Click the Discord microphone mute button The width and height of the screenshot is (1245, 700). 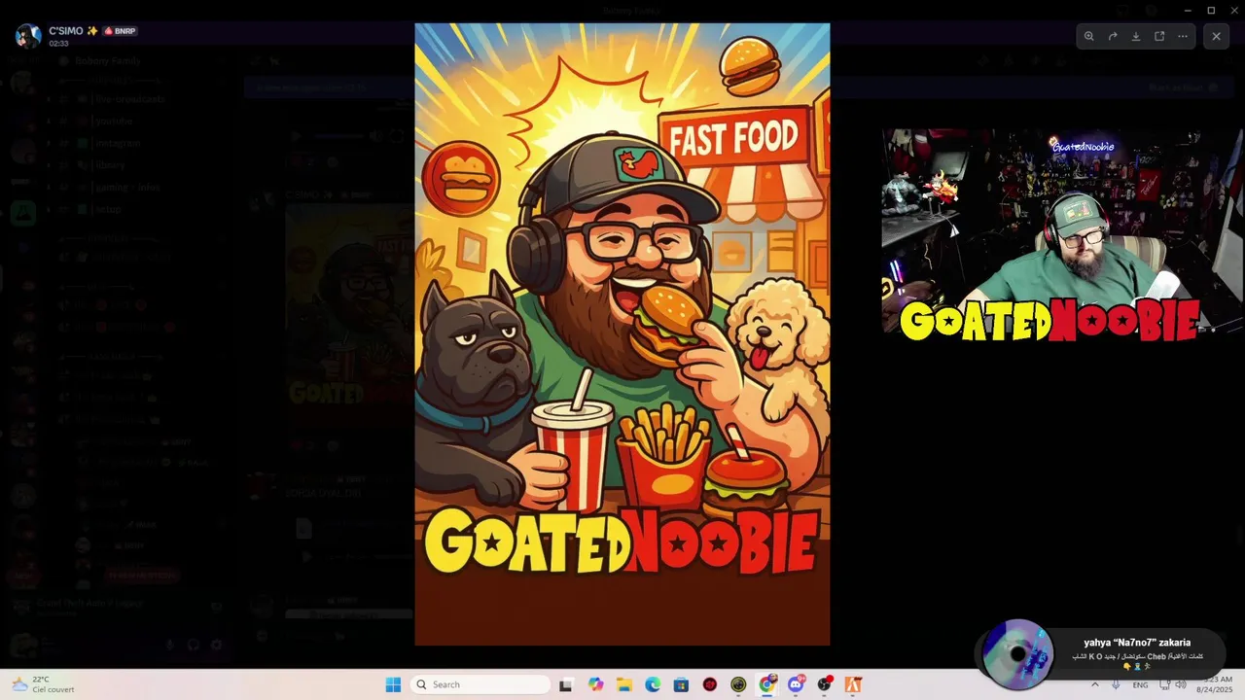click(x=169, y=645)
